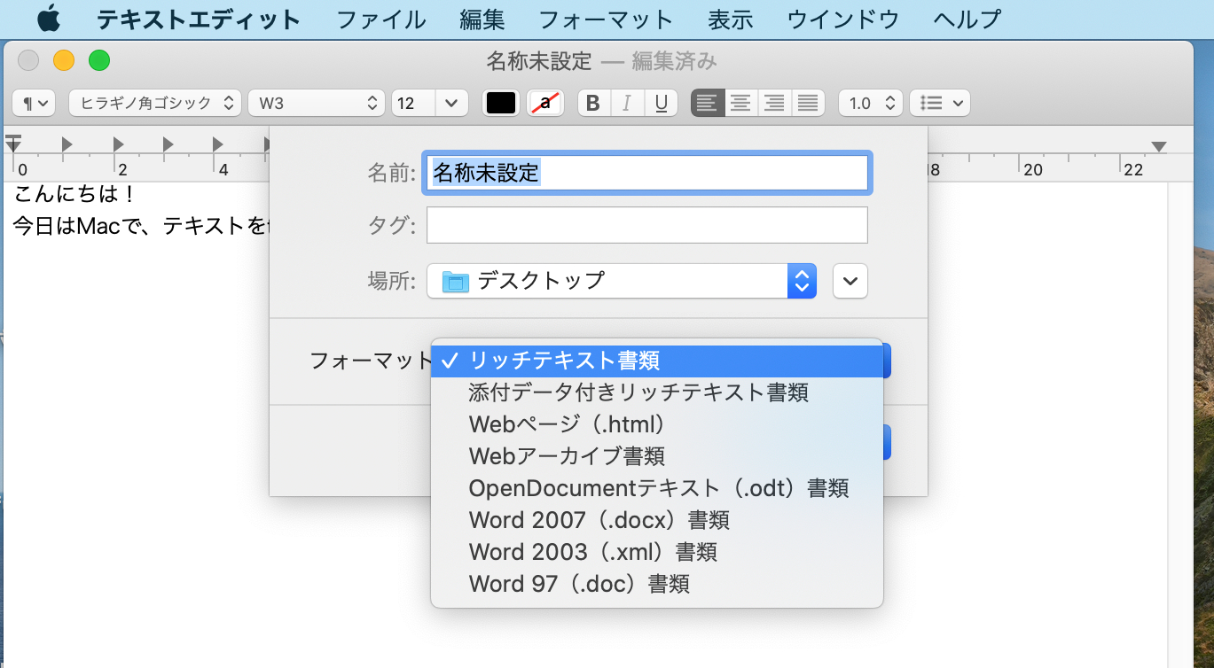Click the right margin marker on ruler
The width and height of the screenshot is (1214, 668).
(1159, 145)
